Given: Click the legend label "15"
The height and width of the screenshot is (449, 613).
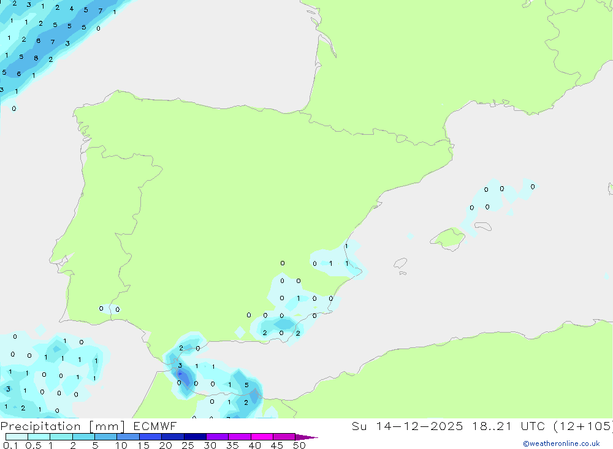Looking at the screenshot, I should (x=143, y=445).
